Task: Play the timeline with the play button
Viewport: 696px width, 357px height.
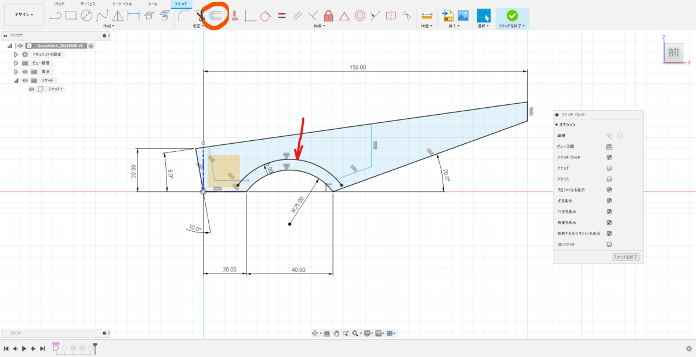Action: [24, 348]
